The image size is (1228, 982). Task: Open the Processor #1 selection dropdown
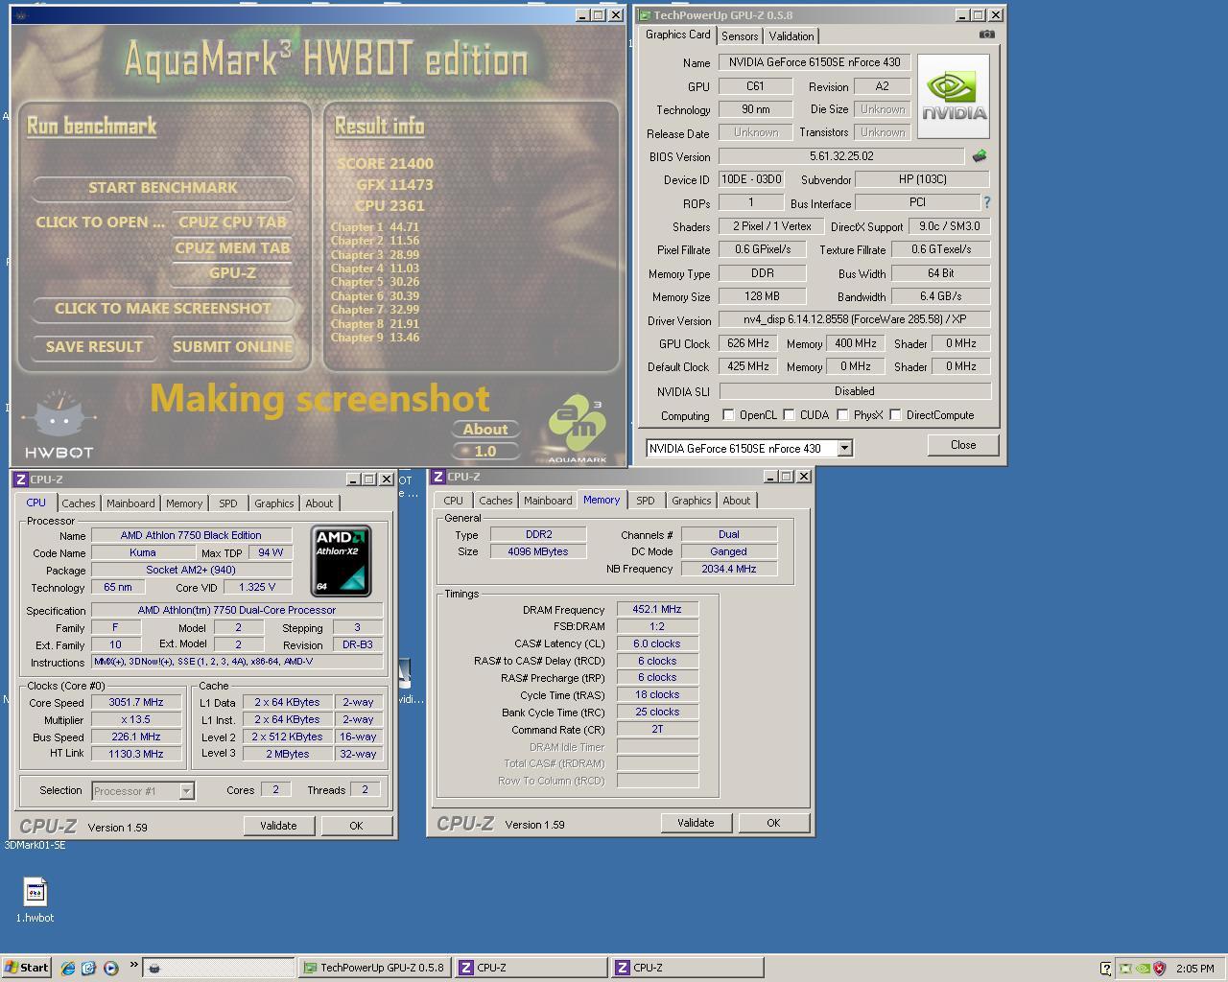(x=186, y=791)
